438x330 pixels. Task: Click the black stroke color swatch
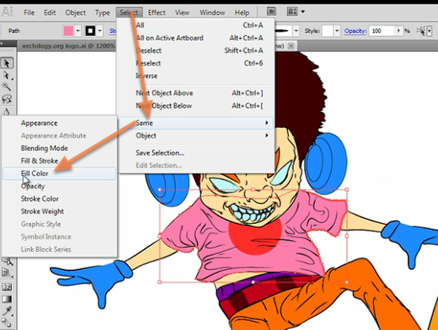click(x=90, y=31)
